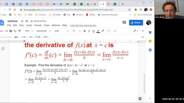184x103 pixels.
Task: Open Other bookmarks folder
Action: tap(143, 15)
